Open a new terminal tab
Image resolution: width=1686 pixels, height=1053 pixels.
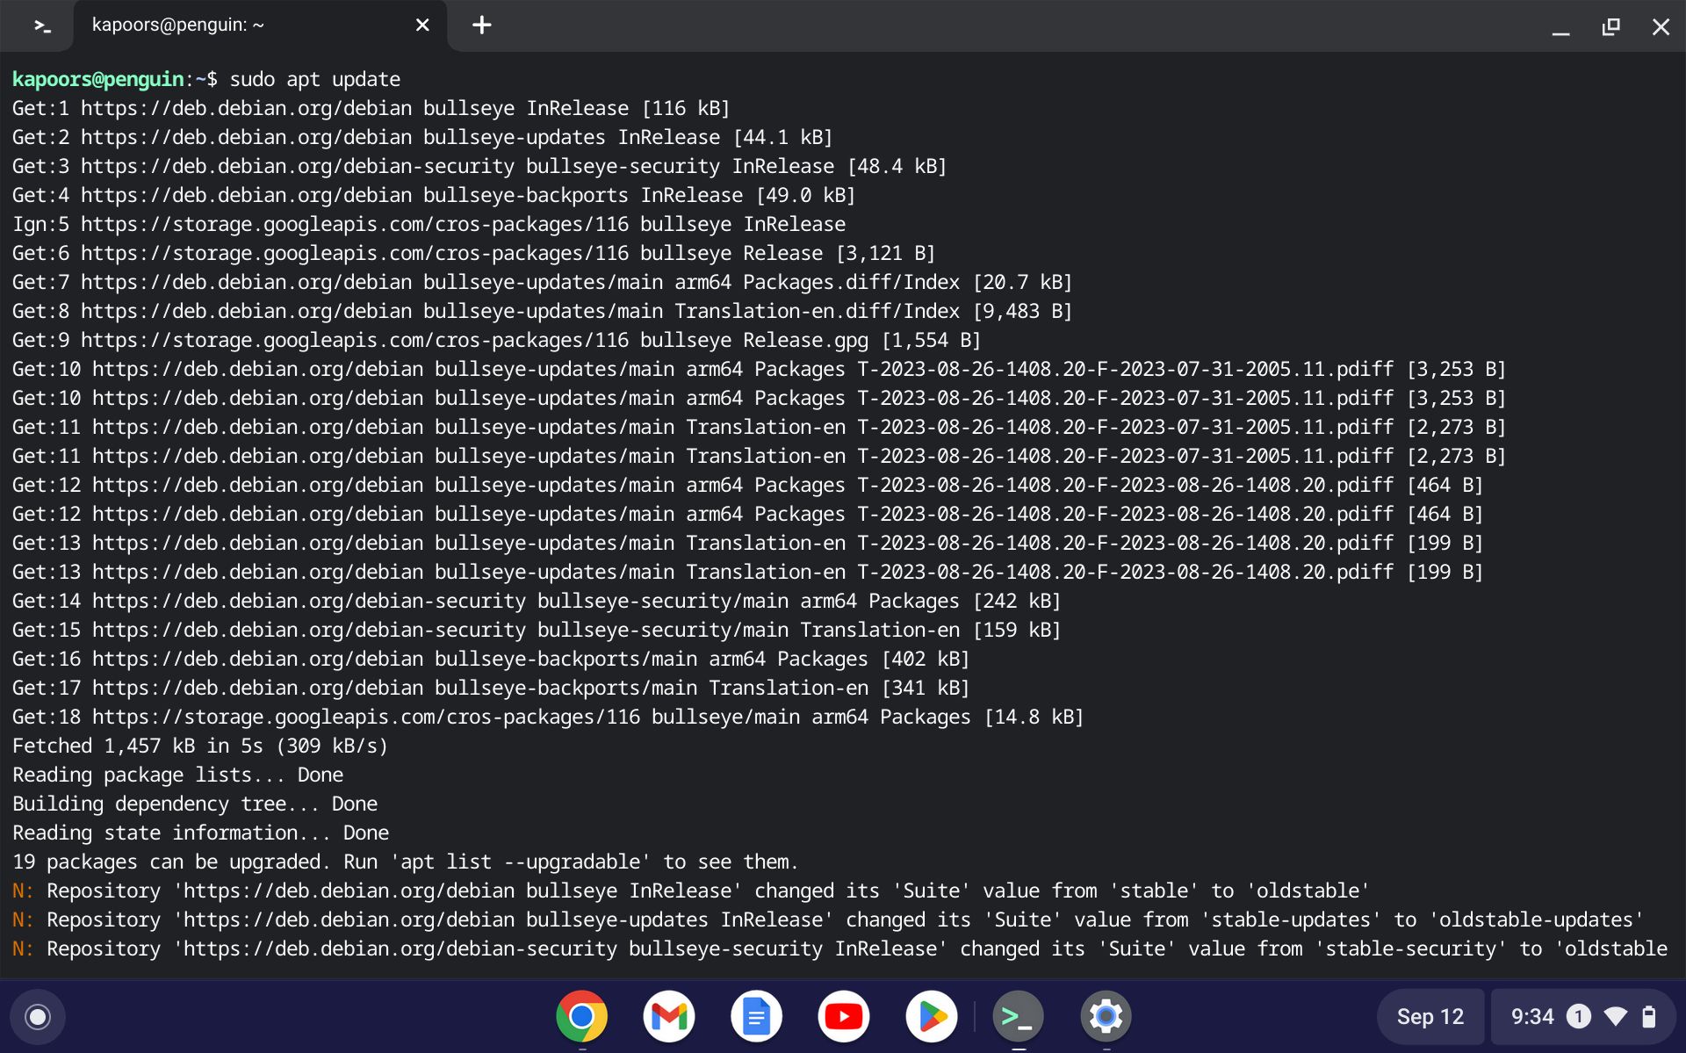pos(481,25)
